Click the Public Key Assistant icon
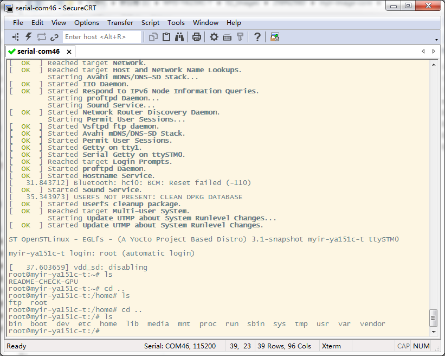 coord(240,37)
